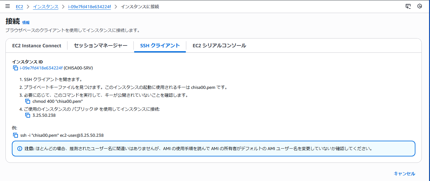This screenshot has width=430, height=181.
Task: Click the chmod 400 "chisa00.pem" text
Action: pyautogui.click(x=57, y=102)
